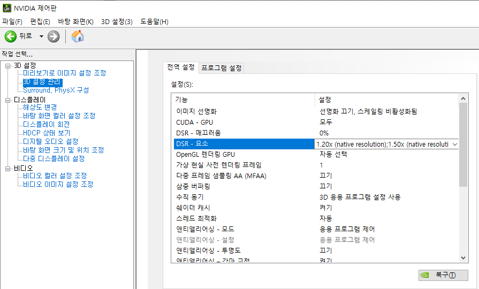The image size is (479, 289).
Task: Click the 자동 선택 value
Action: click(333, 154)
